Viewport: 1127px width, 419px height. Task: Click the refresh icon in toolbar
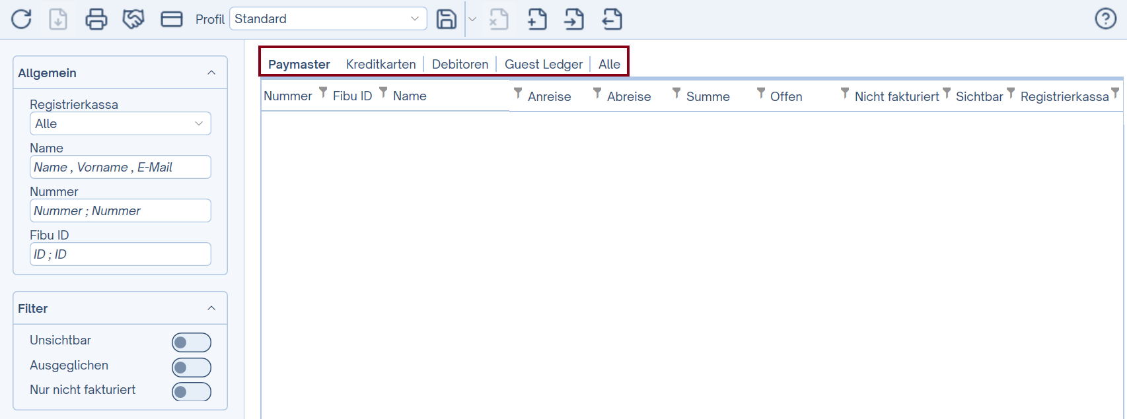[x=21, y=19]
